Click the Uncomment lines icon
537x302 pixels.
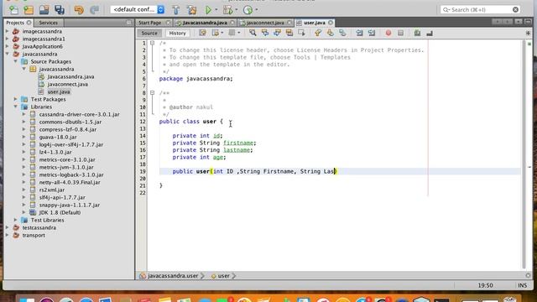pos(430,34)
